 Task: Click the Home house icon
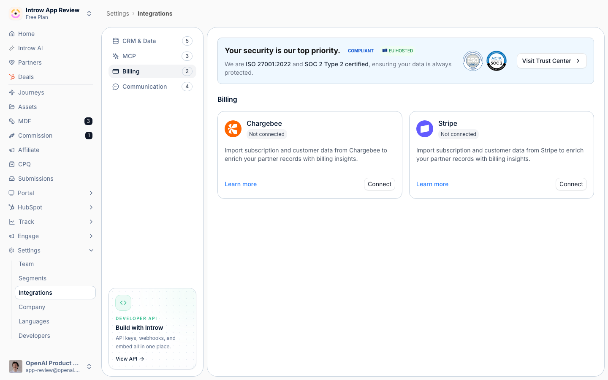(12, 34)
